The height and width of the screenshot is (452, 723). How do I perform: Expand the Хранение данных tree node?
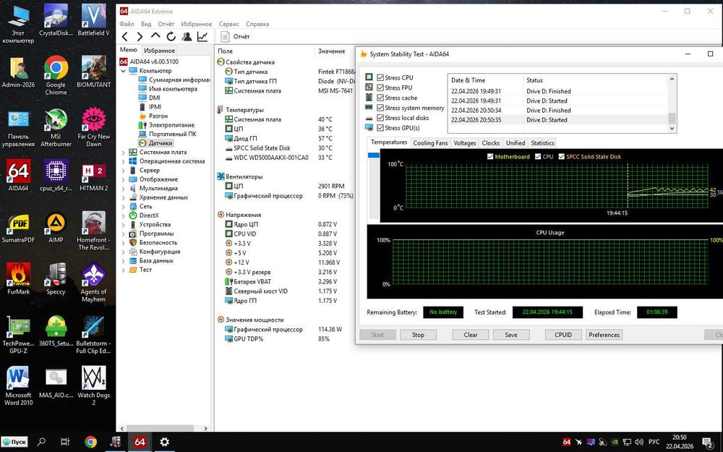pyautogui.click(x=123, y=197)
